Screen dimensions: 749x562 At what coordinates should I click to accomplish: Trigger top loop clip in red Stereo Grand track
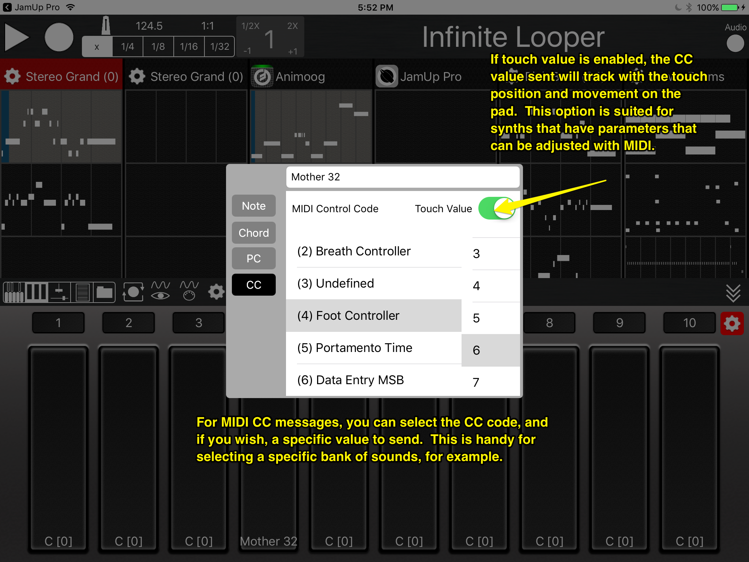click(61, 127)
